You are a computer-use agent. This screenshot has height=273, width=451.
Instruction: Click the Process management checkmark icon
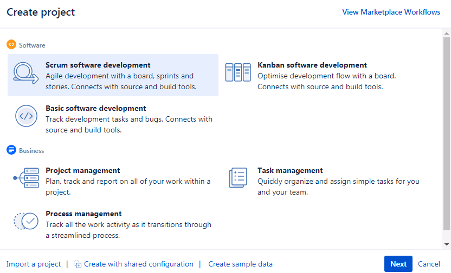(x=26, y=221)
